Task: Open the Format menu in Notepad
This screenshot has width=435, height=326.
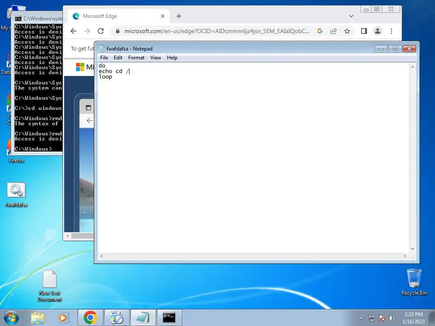Action: pos(136,58)
